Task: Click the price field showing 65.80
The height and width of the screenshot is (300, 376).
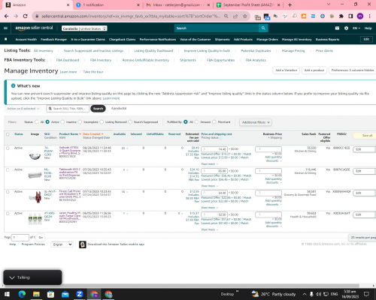Action: click(214, 171)
